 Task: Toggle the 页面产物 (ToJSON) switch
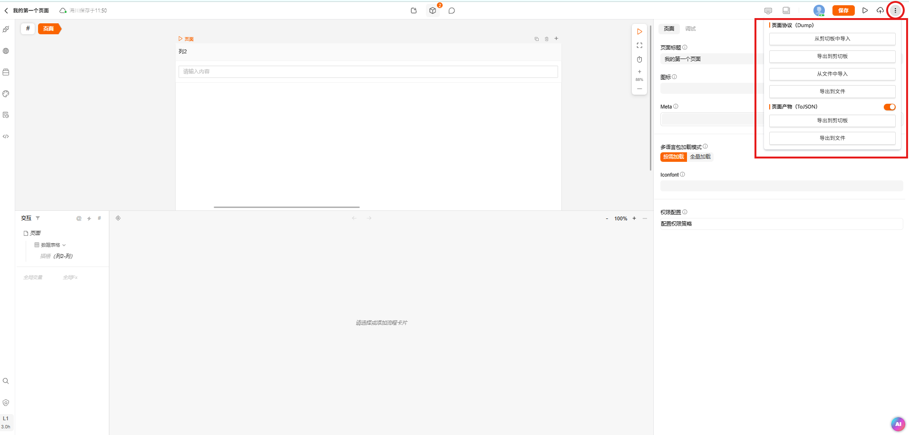(x=889, y=107)
